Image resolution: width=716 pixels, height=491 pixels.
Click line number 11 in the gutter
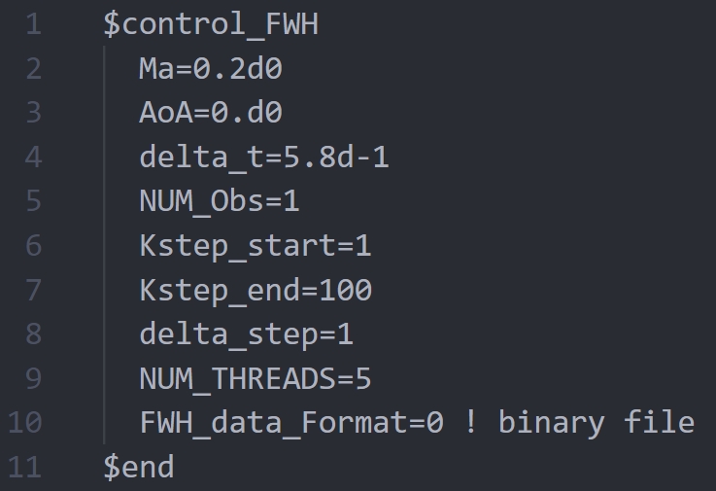25,467
